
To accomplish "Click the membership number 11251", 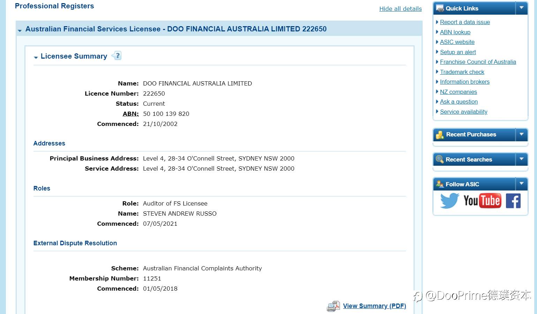I will pos(152,278).
